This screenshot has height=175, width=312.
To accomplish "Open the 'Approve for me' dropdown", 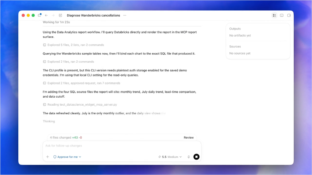I will click(x=67, y=157).
